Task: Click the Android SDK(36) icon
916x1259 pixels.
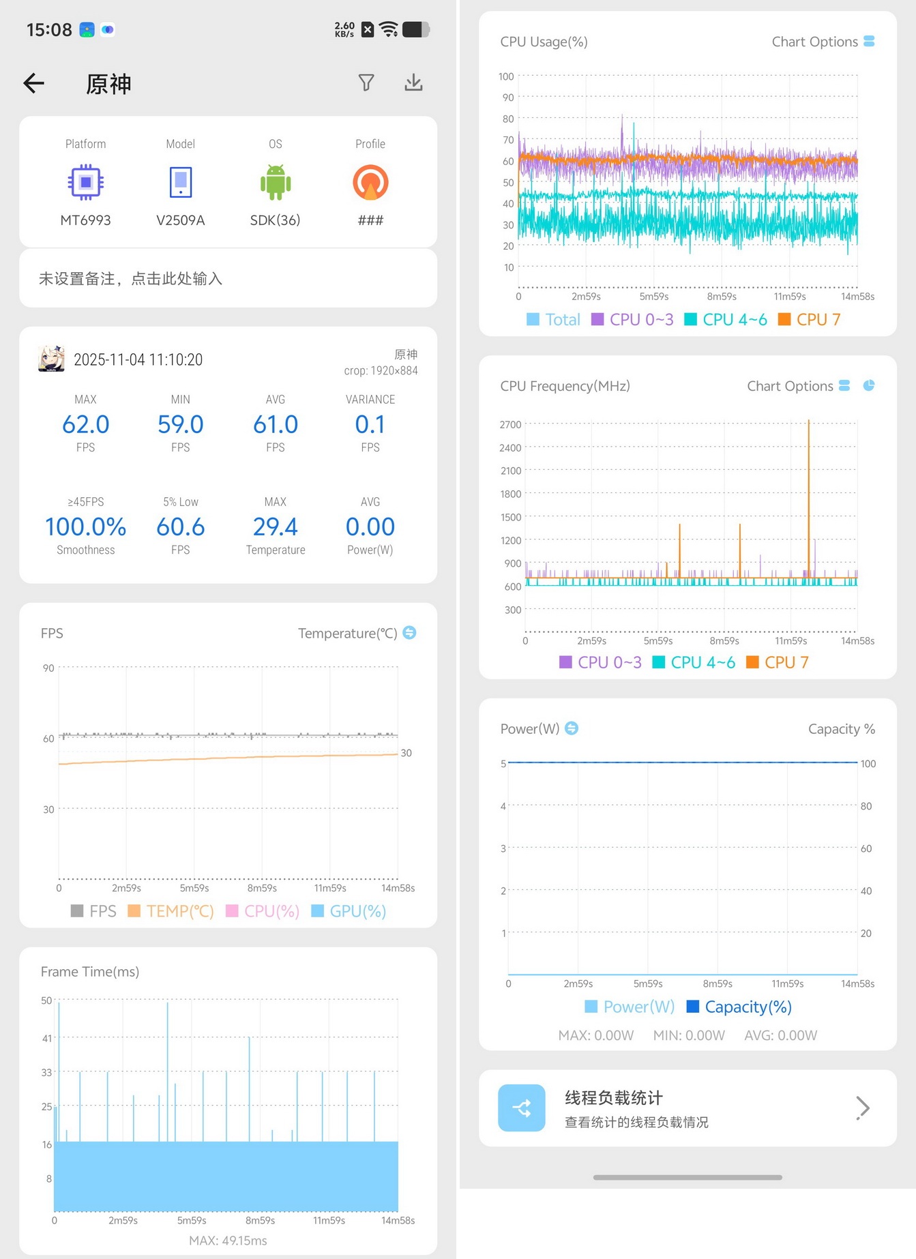Action: (276, 182)
